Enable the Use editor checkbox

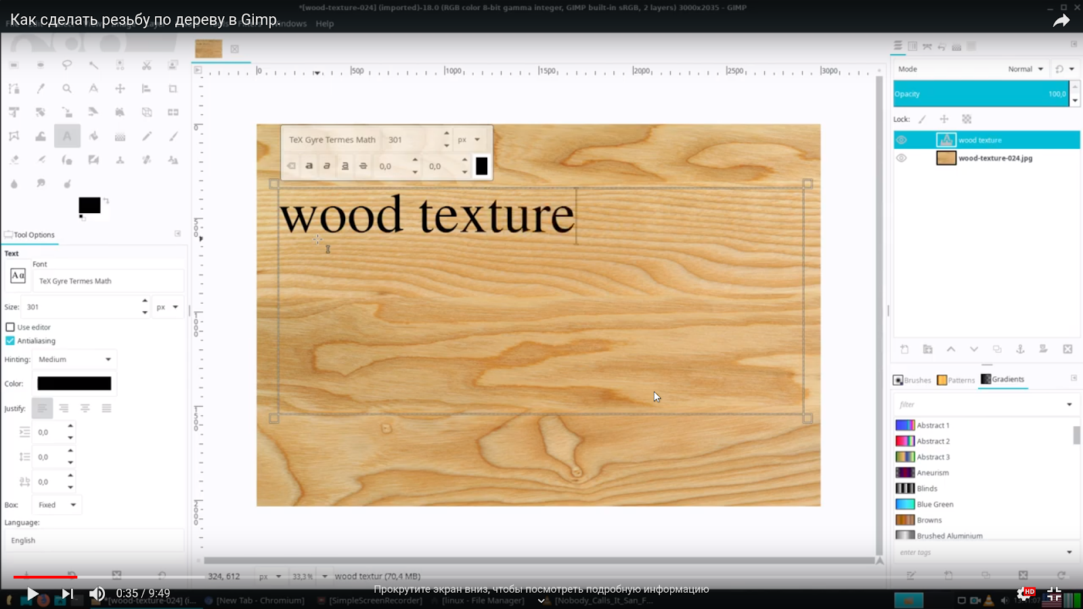click(x=10, y=327)
